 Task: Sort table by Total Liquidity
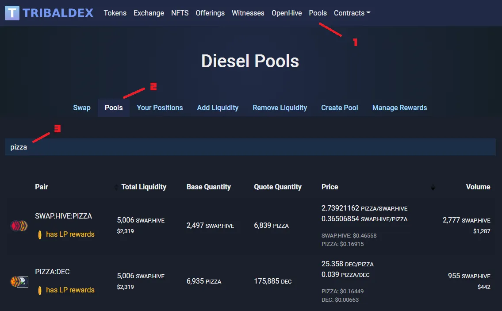[x=144, y=187]
